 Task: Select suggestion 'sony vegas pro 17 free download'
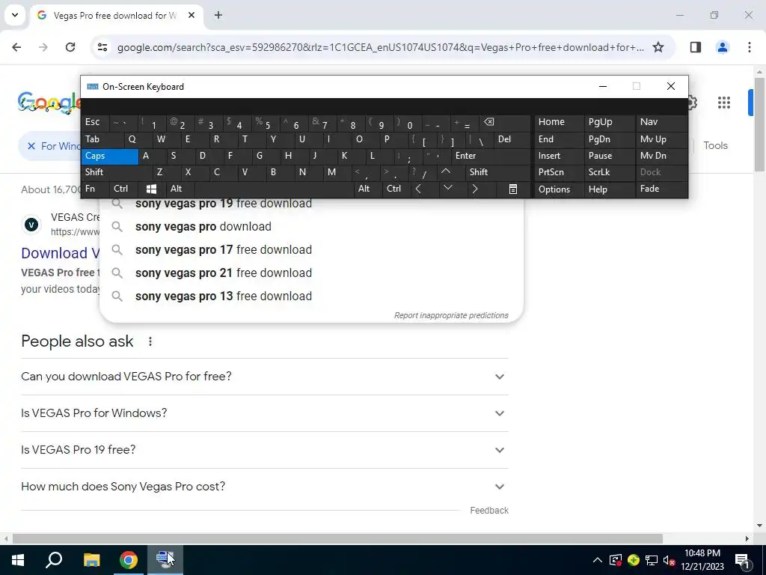[x=311, y=250]
